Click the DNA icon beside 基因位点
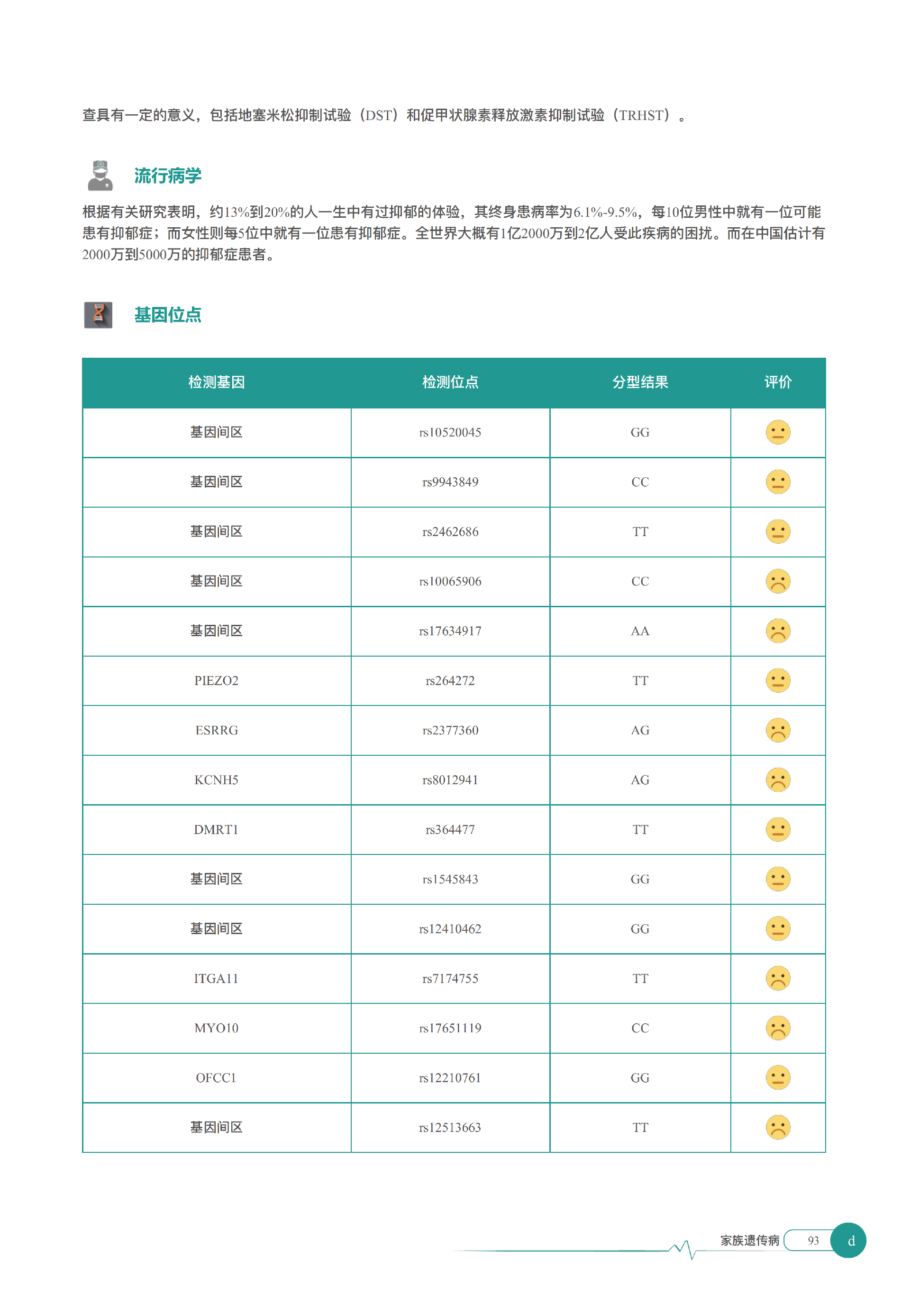The image size is (910, 1289). coord(98,315)
